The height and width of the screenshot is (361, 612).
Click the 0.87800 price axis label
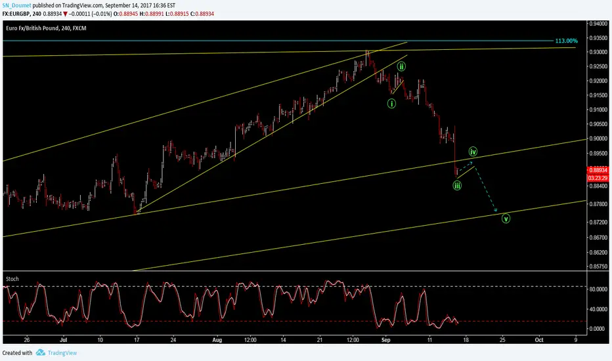(x=598, y=203)
